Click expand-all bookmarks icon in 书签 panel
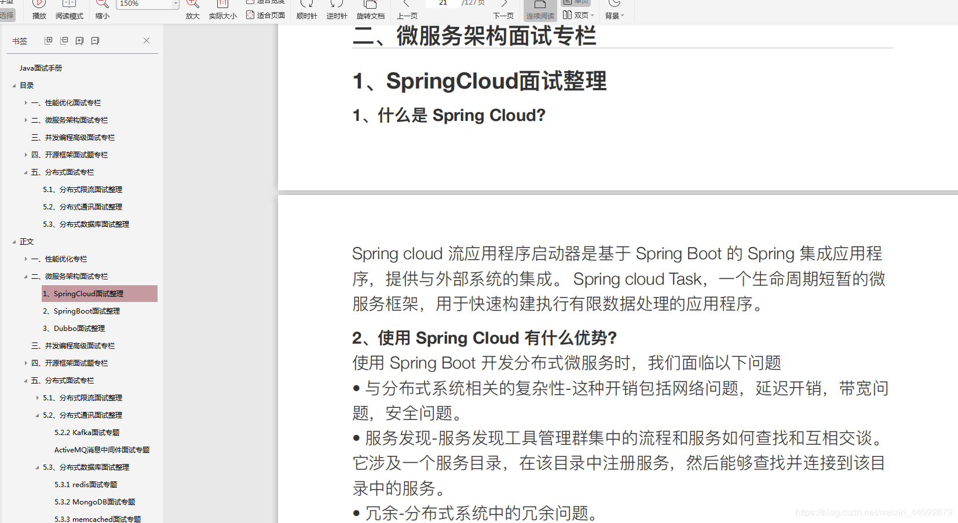Viewport: 958px width, 523px height. point(49,40)
